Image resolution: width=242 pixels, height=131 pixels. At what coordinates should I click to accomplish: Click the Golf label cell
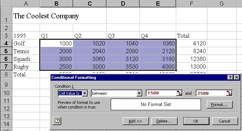pos(26,43)
